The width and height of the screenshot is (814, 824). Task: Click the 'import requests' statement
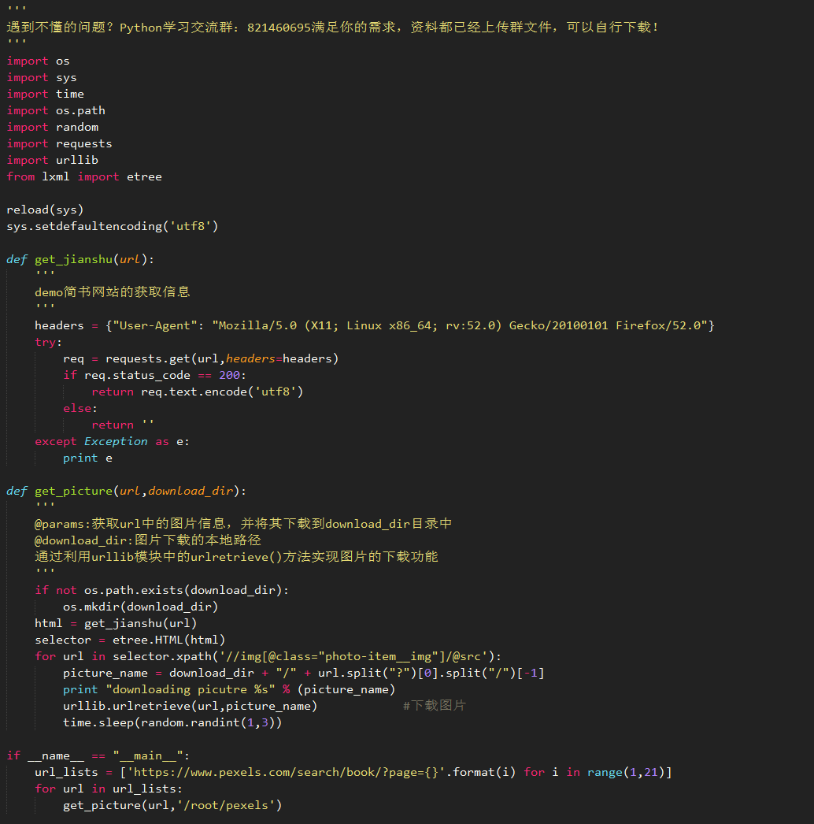59,144
